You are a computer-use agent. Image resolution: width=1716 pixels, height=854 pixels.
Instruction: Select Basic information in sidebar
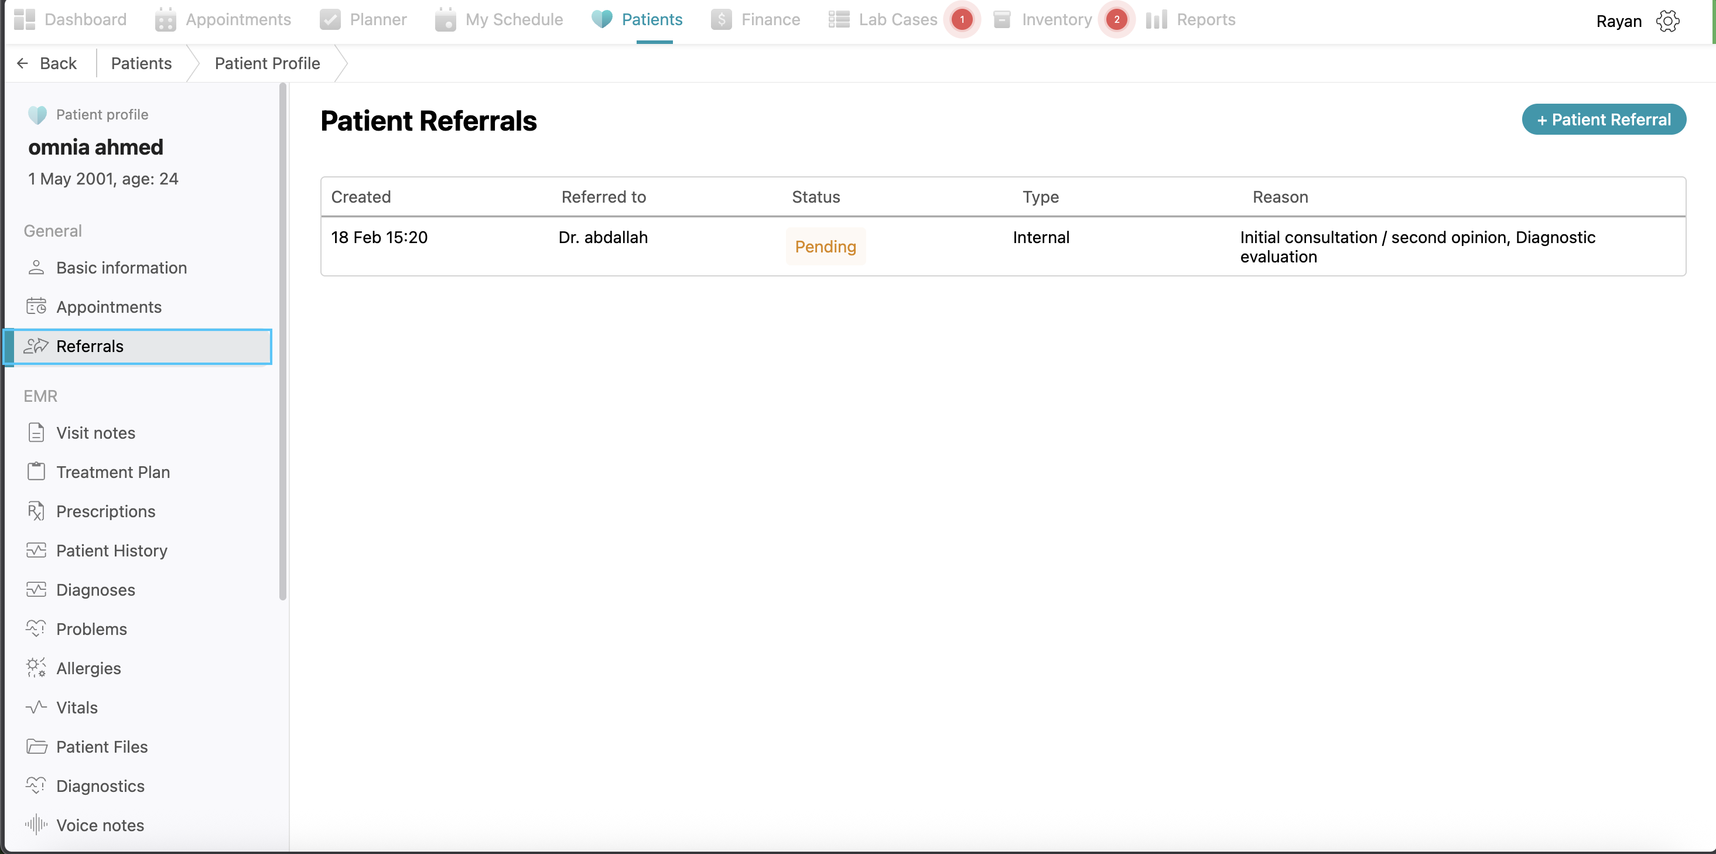coord(121,268)
